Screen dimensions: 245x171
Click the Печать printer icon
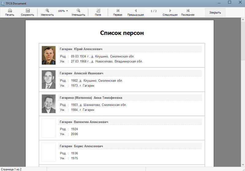(x=10, y=10)
